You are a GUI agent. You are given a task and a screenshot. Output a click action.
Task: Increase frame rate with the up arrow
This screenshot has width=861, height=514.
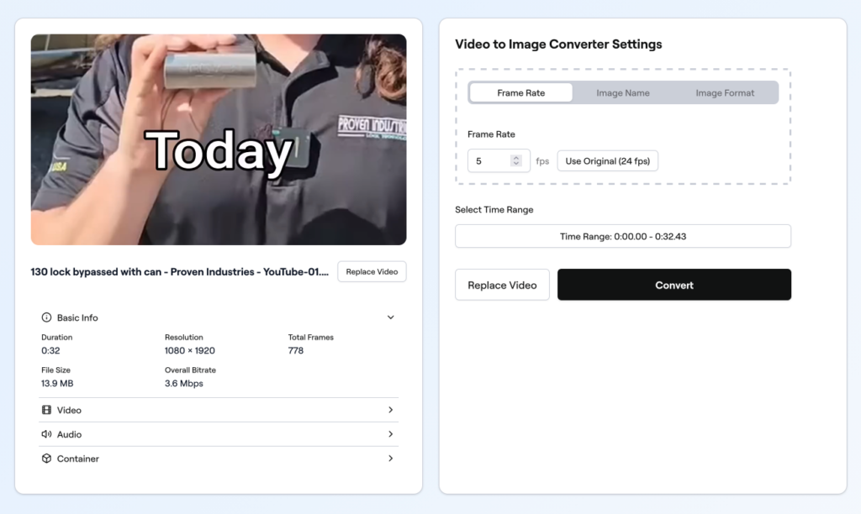click(516, 158)
